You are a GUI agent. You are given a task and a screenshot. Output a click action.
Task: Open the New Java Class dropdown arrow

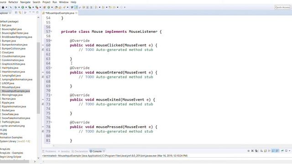pyautogui.click(x=52, y=7)
